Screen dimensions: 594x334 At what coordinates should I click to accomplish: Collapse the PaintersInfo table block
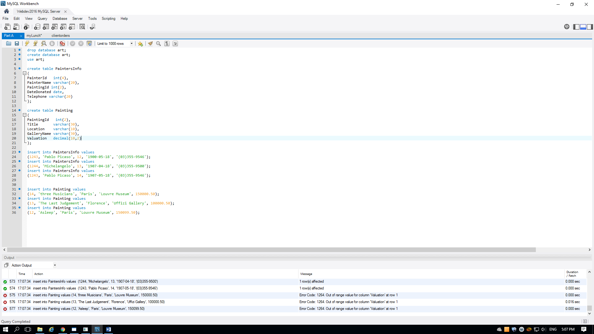(24, 73)
